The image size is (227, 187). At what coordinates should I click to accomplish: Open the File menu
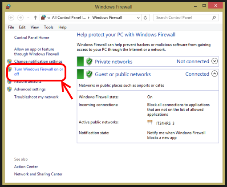click(11, 27)
